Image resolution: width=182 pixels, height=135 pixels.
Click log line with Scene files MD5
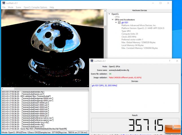[x=34, y=129]
